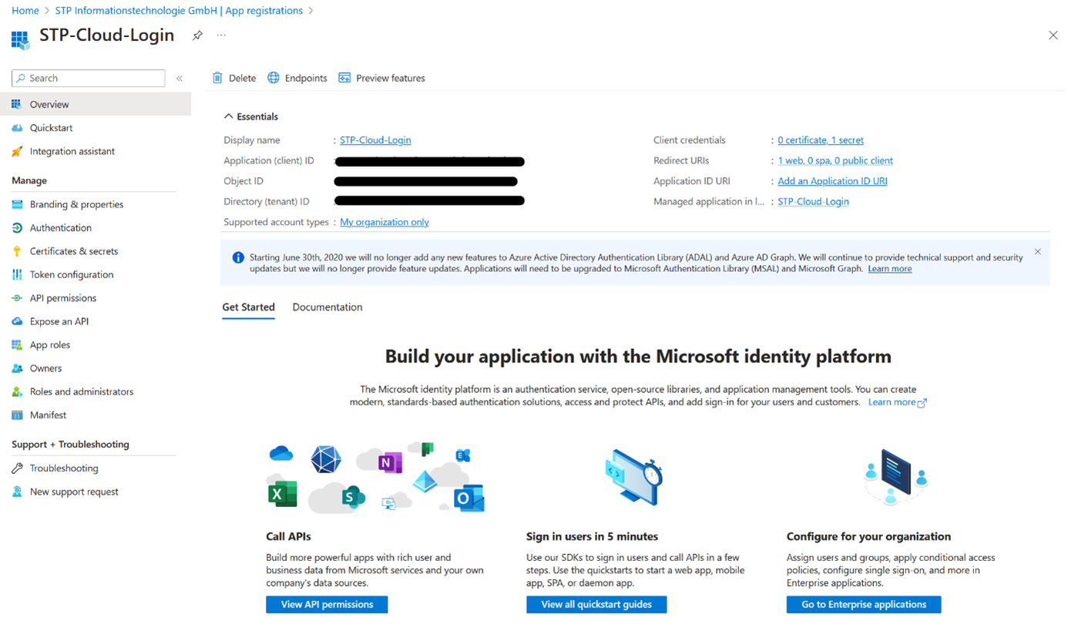
Task: Close the app registration blade
Action: pos(1053,35)
